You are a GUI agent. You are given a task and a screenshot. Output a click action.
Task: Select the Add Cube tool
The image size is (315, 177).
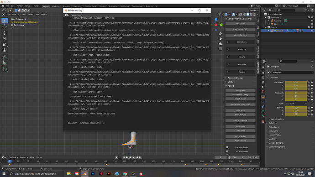coord(5,69)
